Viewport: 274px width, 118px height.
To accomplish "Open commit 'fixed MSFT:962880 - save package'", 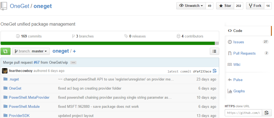I will (x=98, y=106).
